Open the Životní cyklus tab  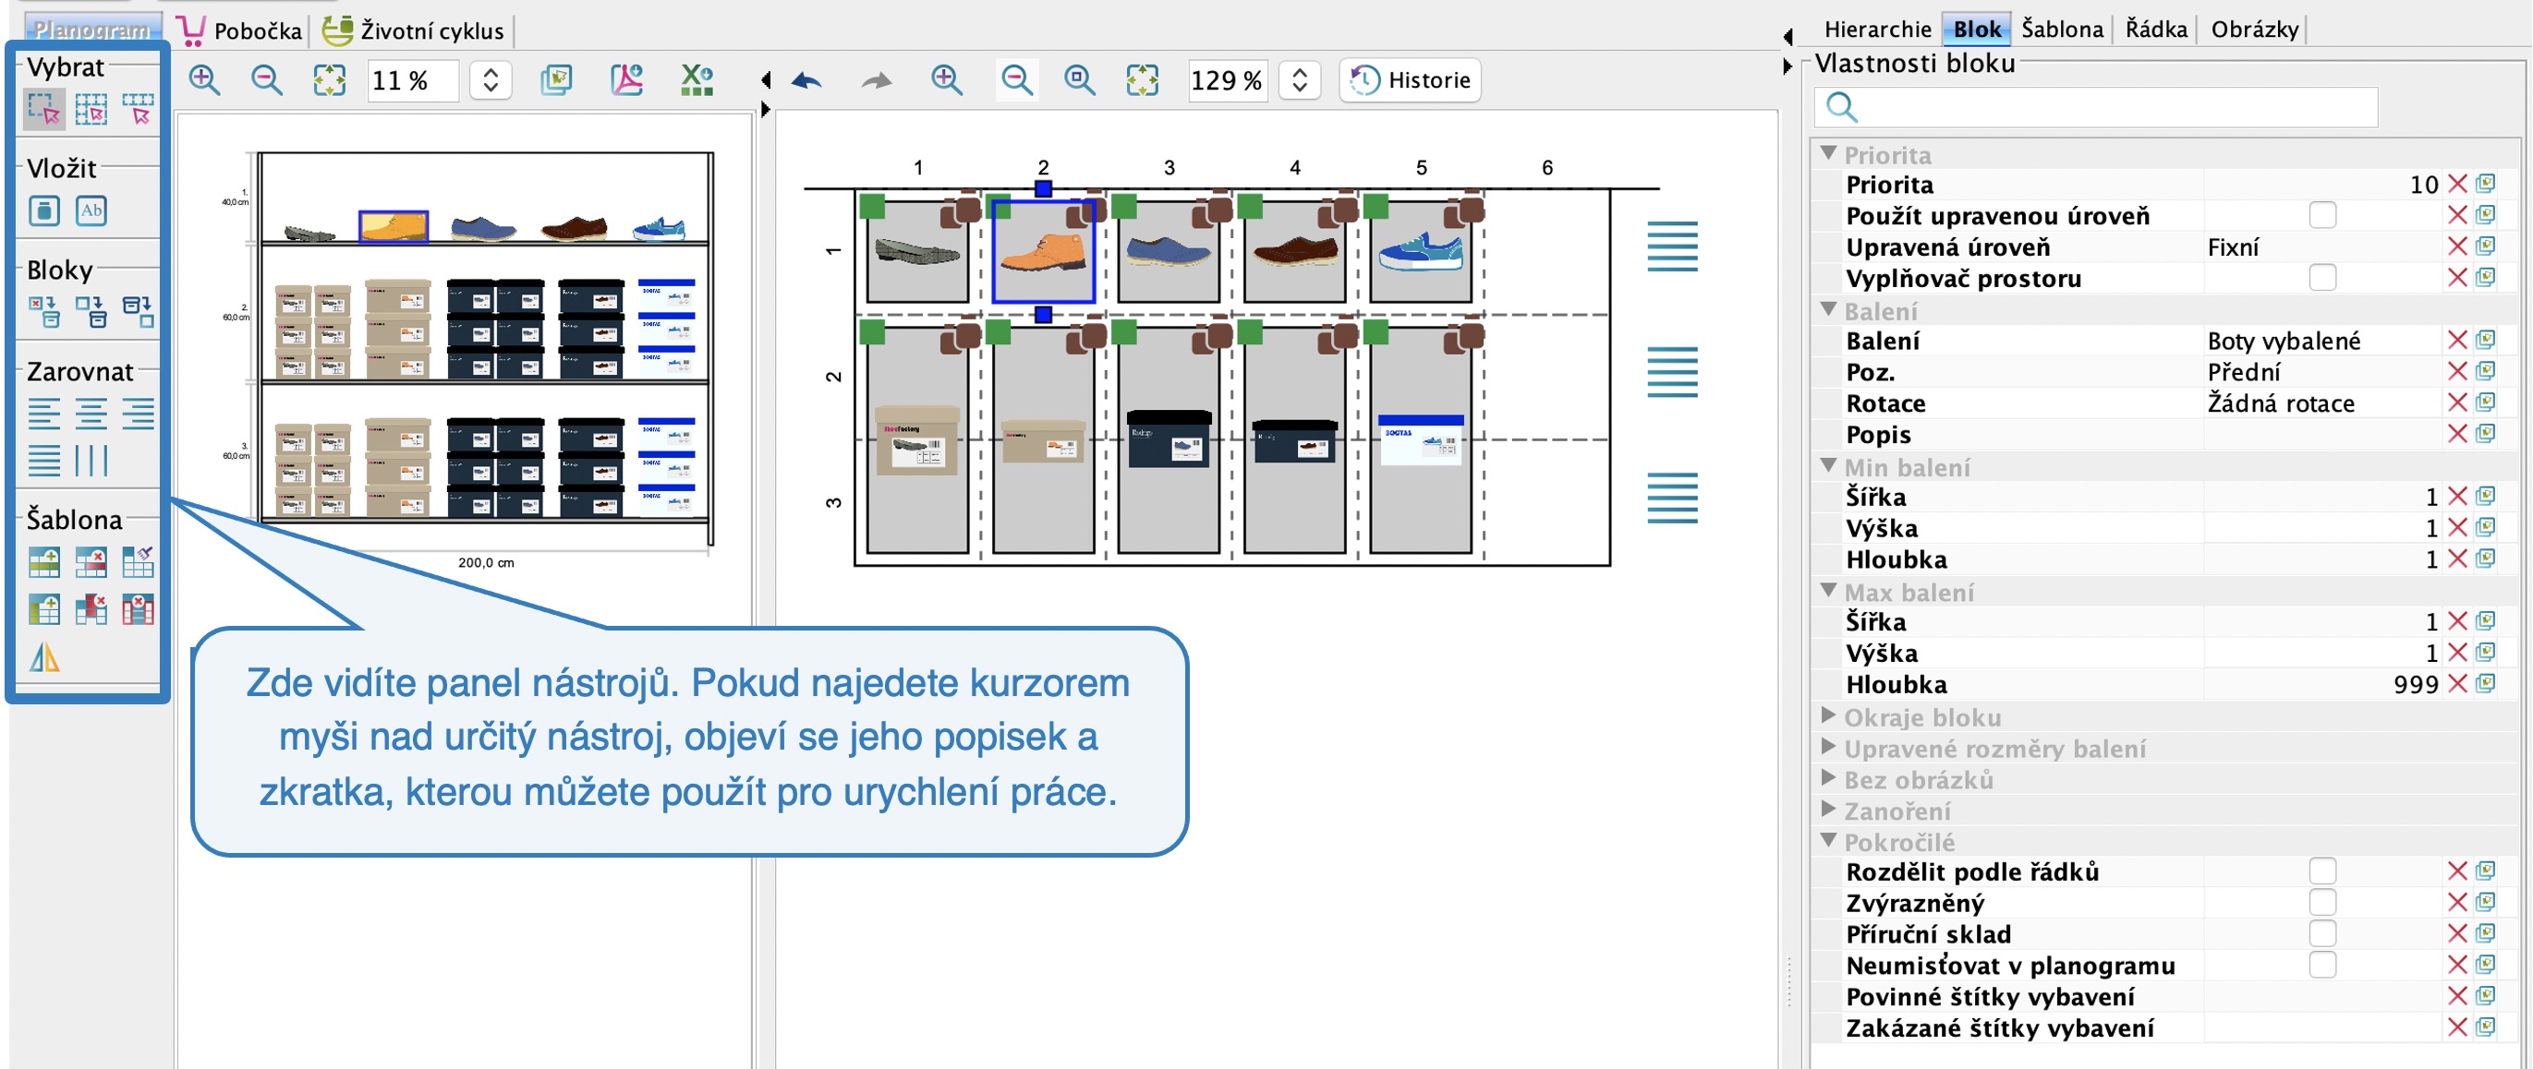[415, 30]
